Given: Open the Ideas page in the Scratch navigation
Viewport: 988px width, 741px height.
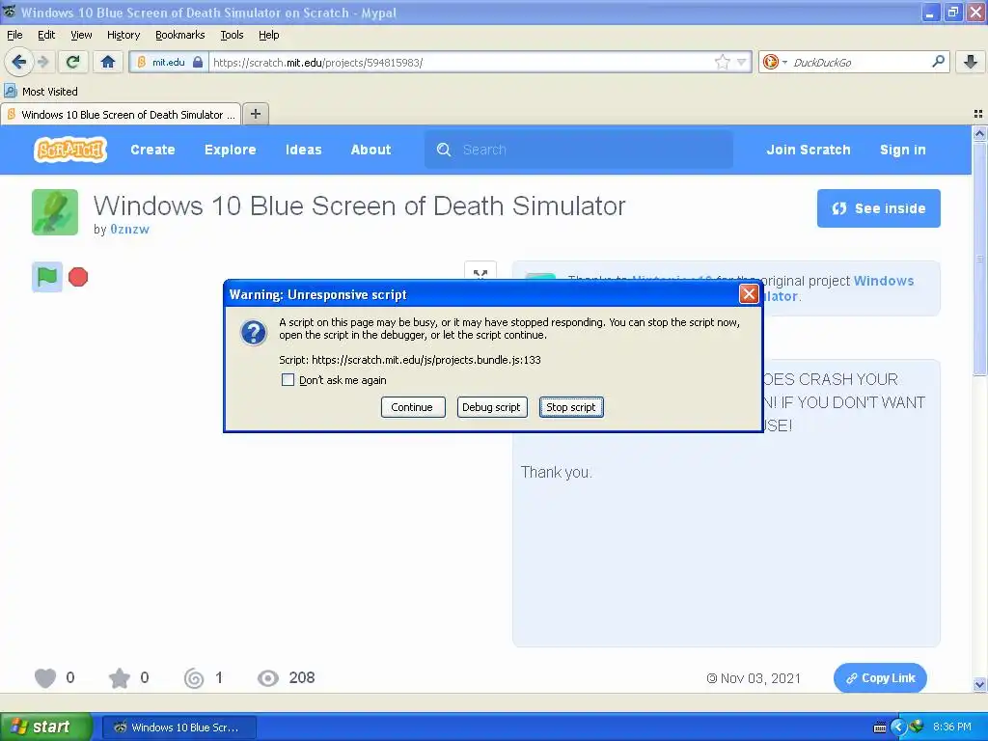Looking at the screenshot, I should point(303,150).
